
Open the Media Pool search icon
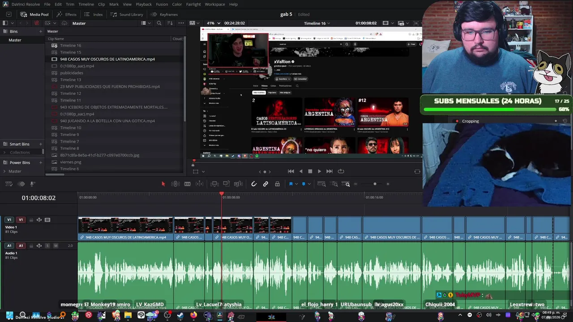coord(159,23)
